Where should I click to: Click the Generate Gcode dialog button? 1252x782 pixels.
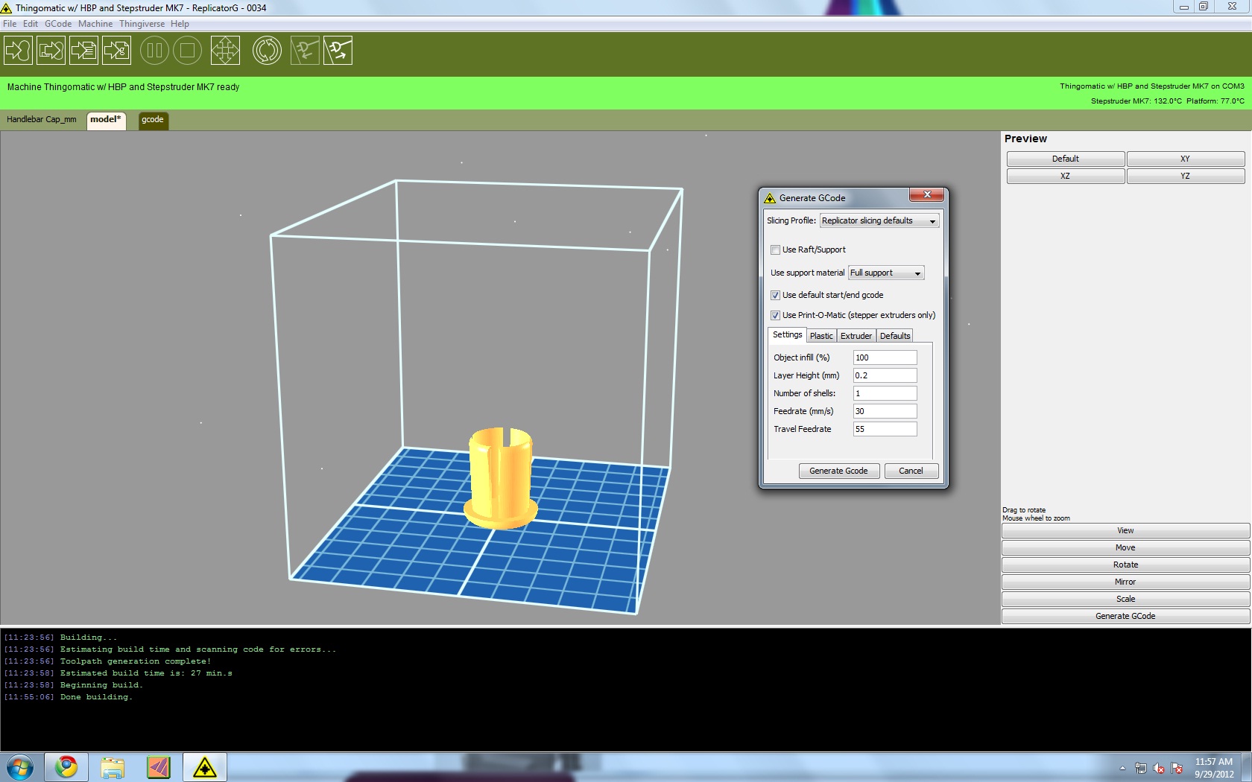(838, 471)
